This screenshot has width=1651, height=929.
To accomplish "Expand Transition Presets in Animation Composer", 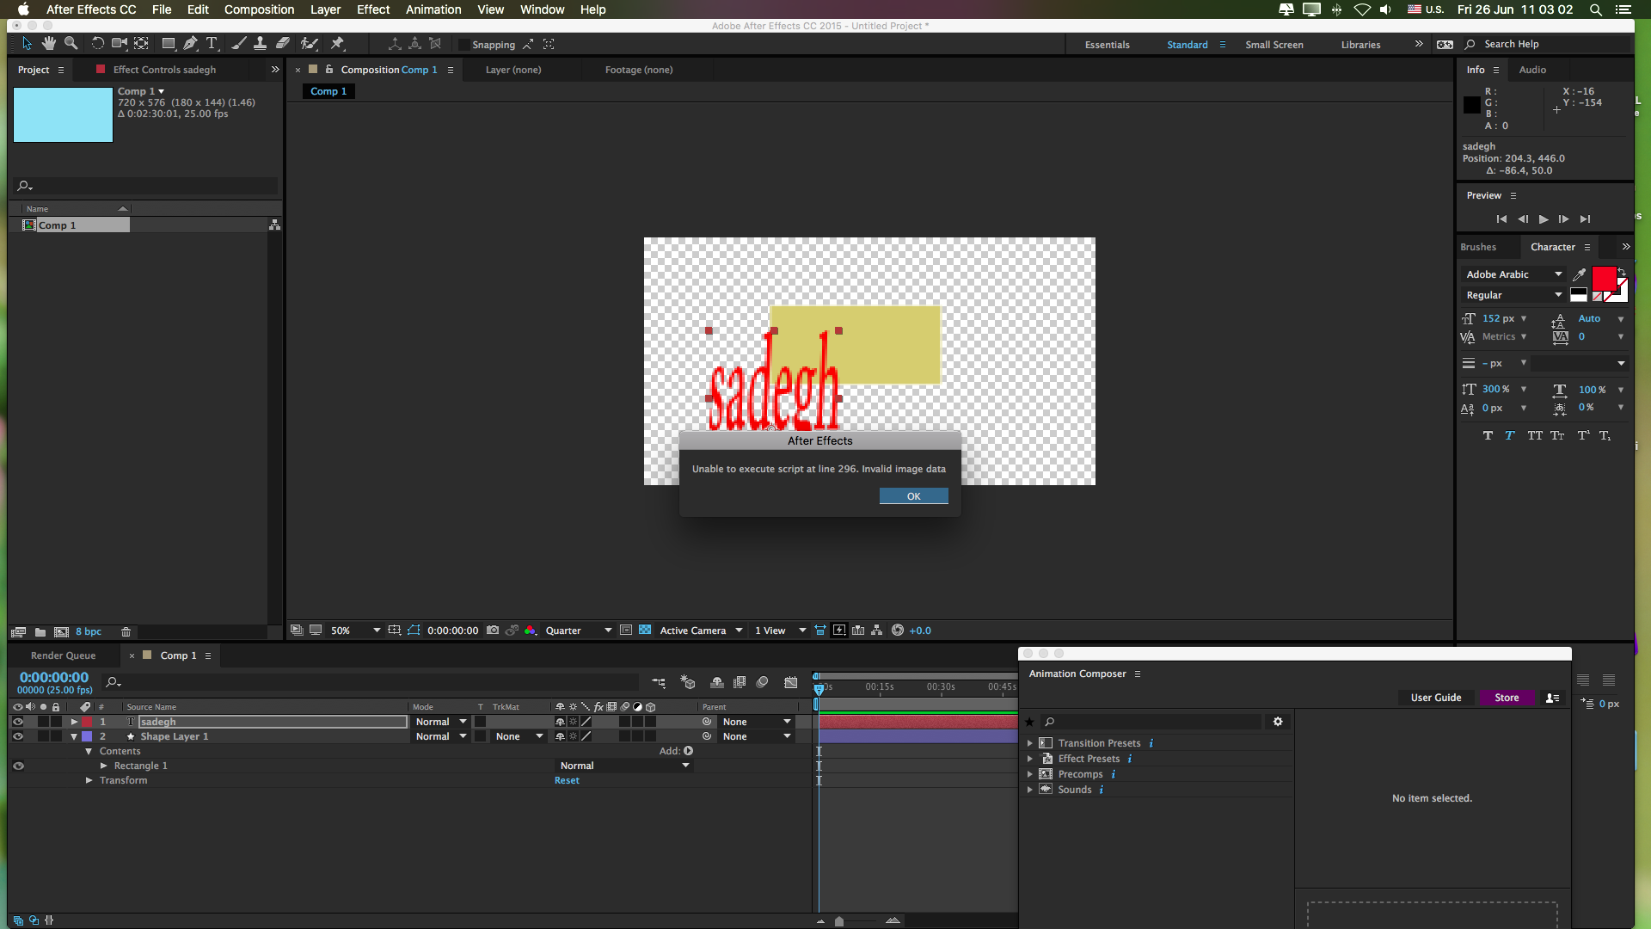I will click(1028, 743).
